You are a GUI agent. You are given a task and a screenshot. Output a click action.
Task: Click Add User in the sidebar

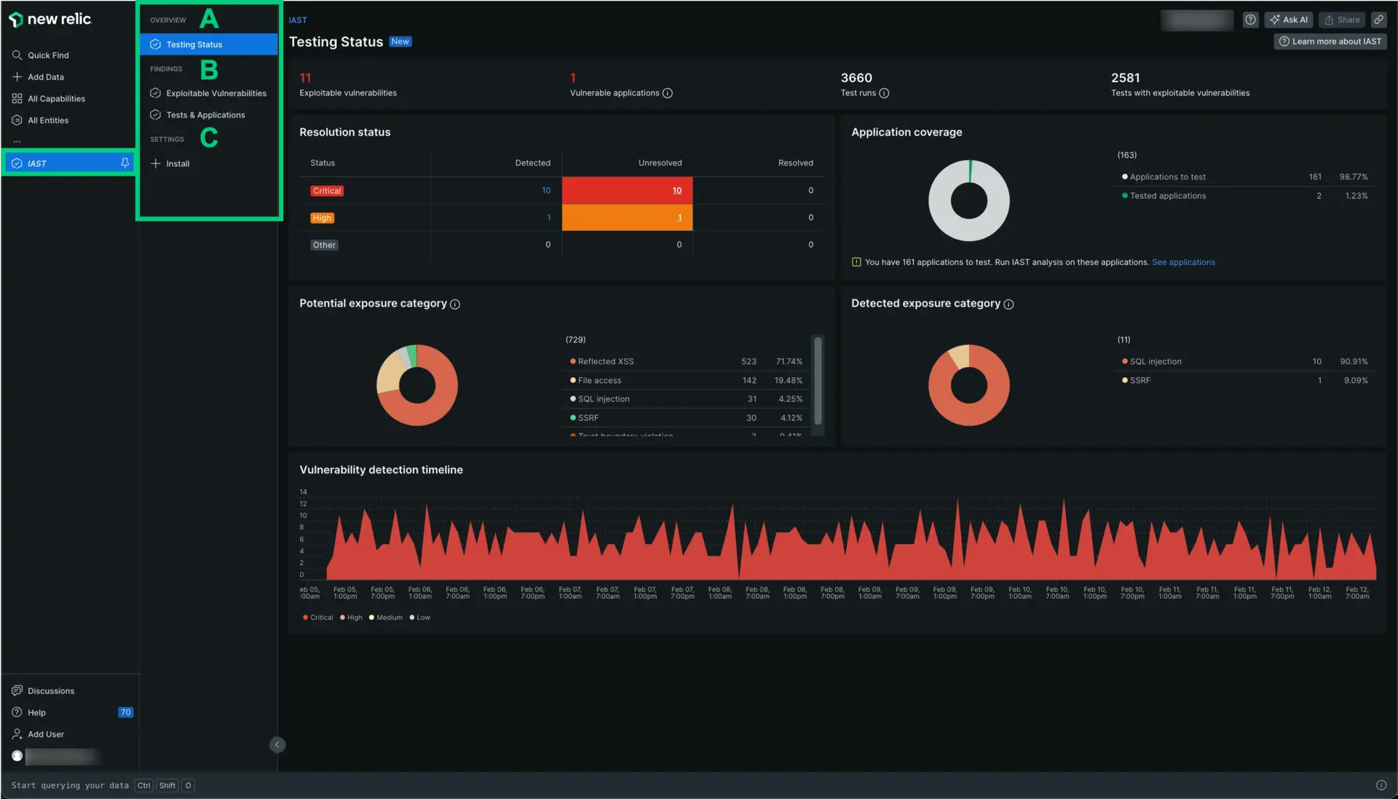tap(38, 735)
